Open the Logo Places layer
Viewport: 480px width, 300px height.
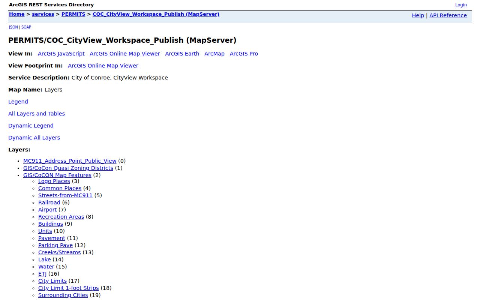(54, 181)
